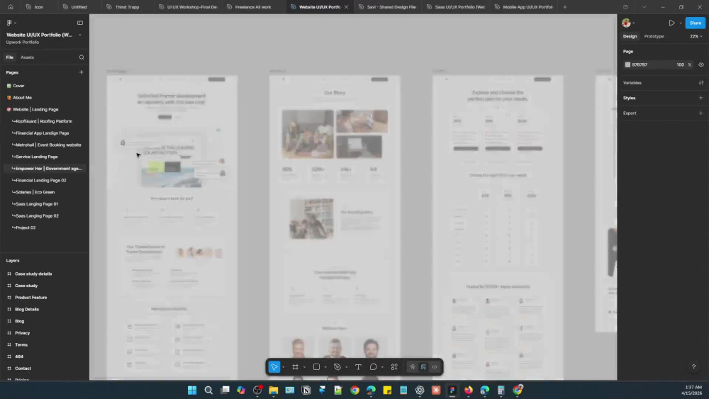Switch to Design mode in toolbar
Viewport: 709px width, 399px height.
[x=423, y=367]
